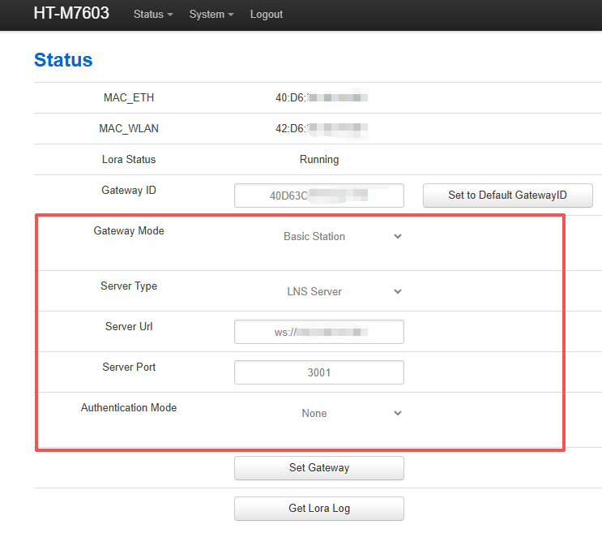Viewport: 602px width, 533px height.
Task: Click the Gateway Mode row label
Action: point(129,231)
